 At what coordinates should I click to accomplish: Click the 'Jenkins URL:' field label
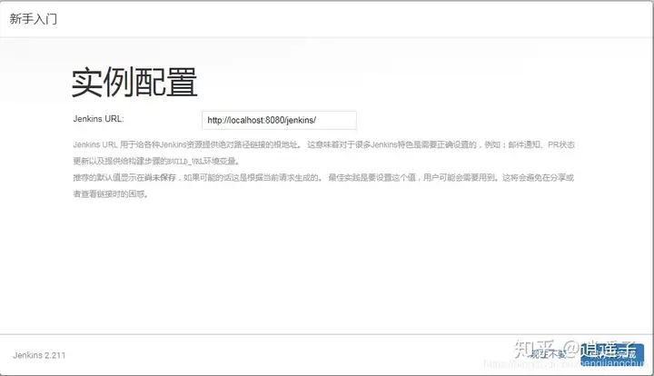pyautogui.click(x=98, y=119)
